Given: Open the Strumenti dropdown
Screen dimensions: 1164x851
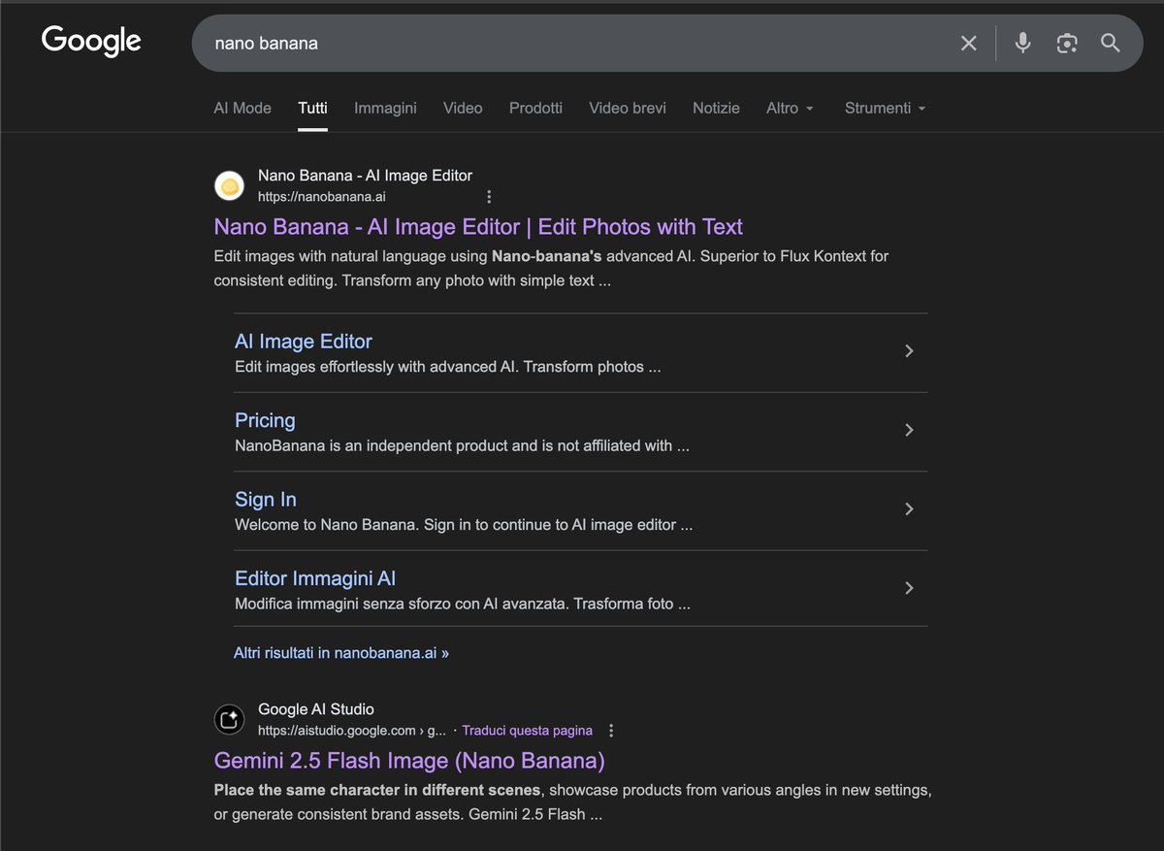Looking at the screenshot, I should 885,109.
